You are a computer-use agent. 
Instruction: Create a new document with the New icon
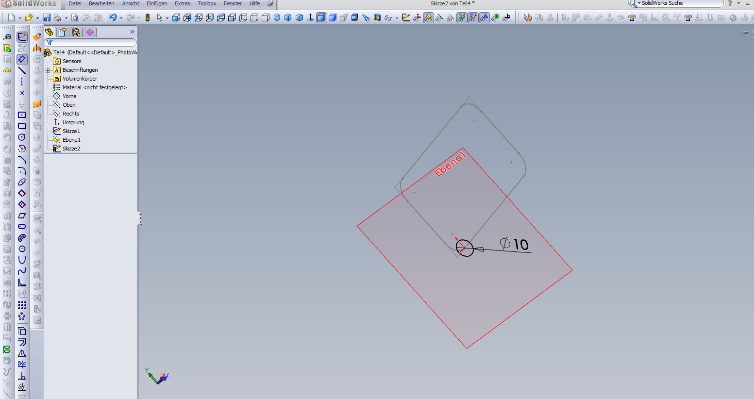[12, 18]
